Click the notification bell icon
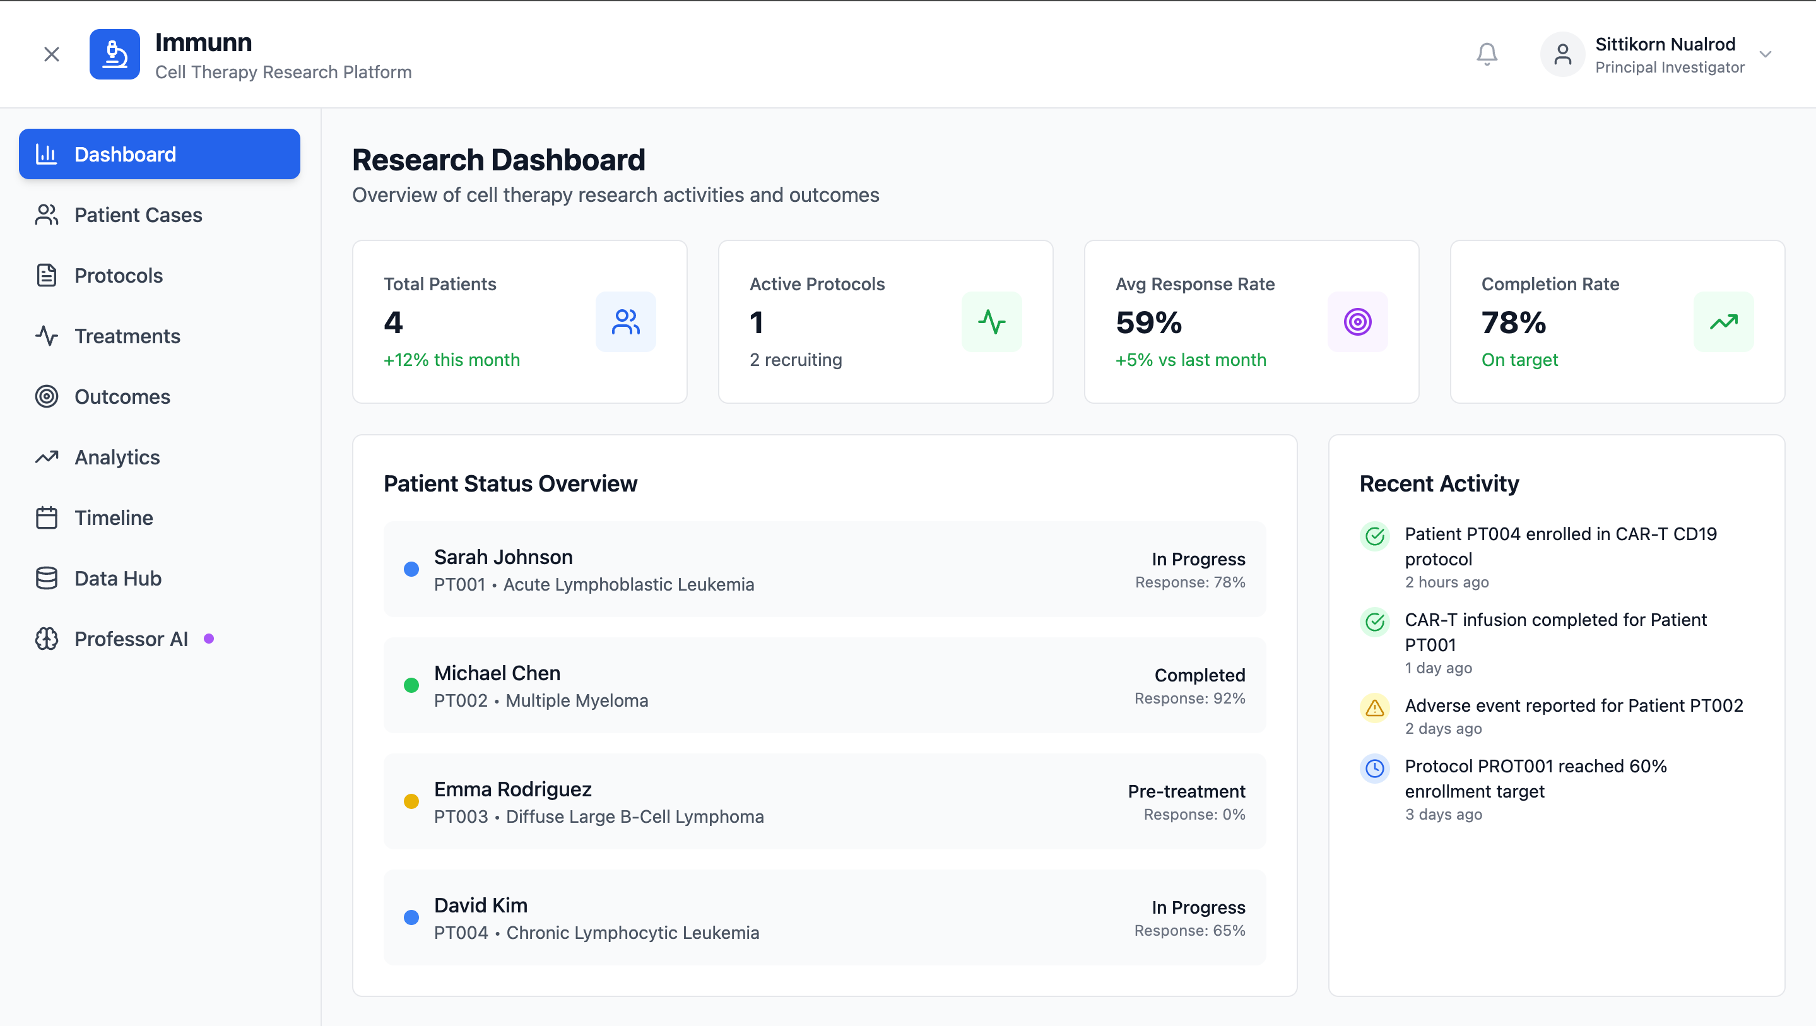This screenshot has height=1026, width=1816. (x=1487, y=54)
